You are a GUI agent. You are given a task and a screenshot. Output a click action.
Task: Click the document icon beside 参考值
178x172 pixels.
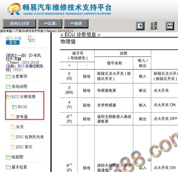[13, 117]
